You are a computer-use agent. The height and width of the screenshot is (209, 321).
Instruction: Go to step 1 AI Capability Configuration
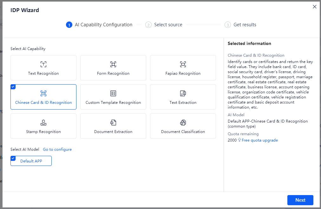[x=99, y=25]
